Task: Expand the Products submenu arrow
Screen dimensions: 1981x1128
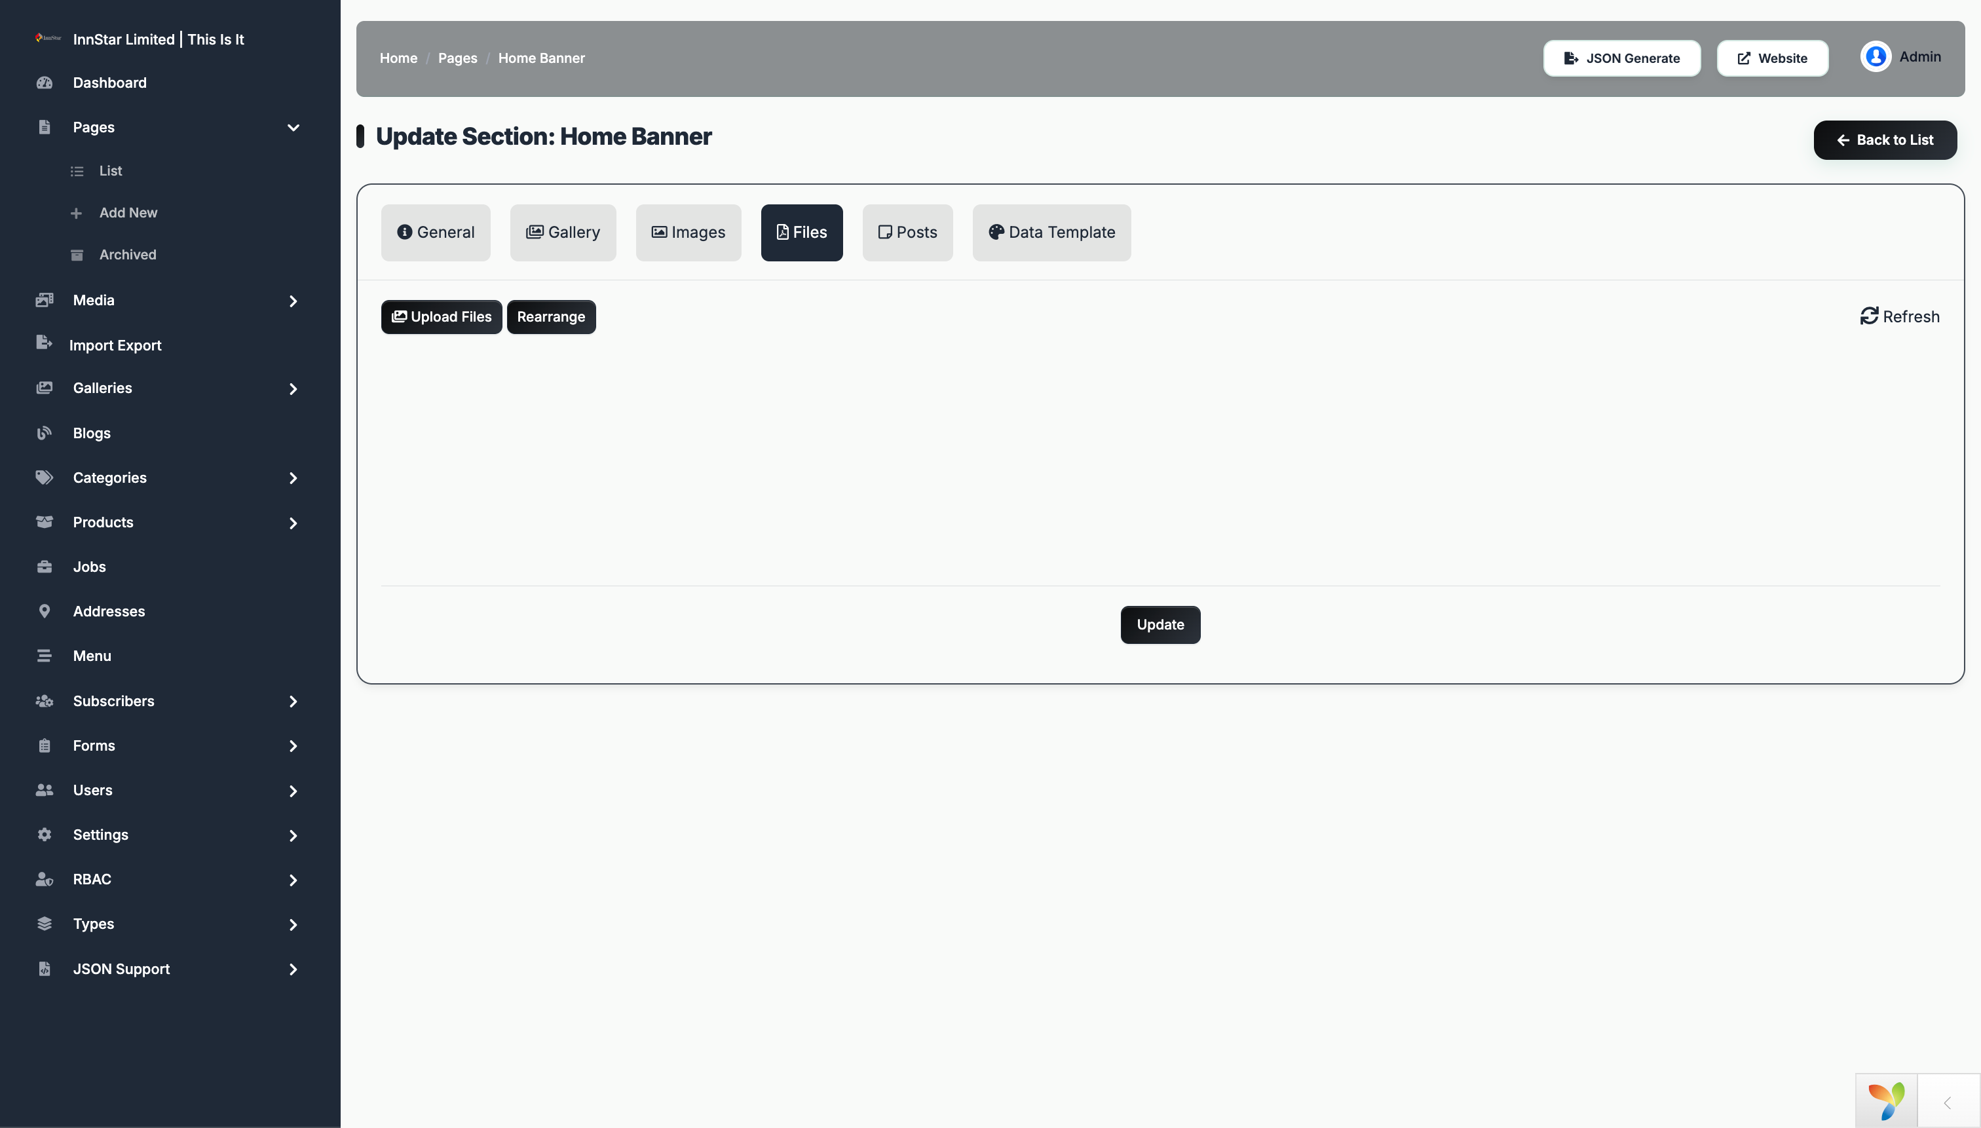Action: click(293, 523)
